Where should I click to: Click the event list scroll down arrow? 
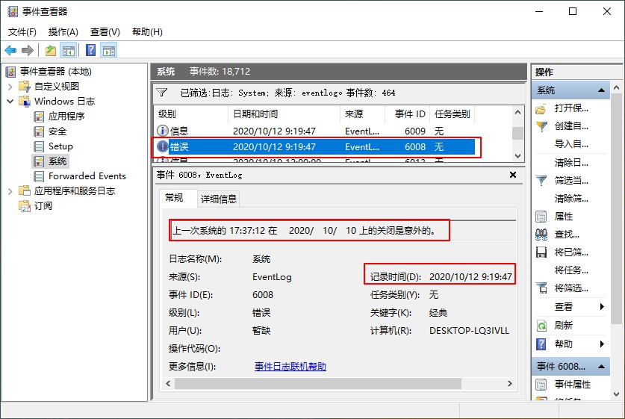click(517, 156)
